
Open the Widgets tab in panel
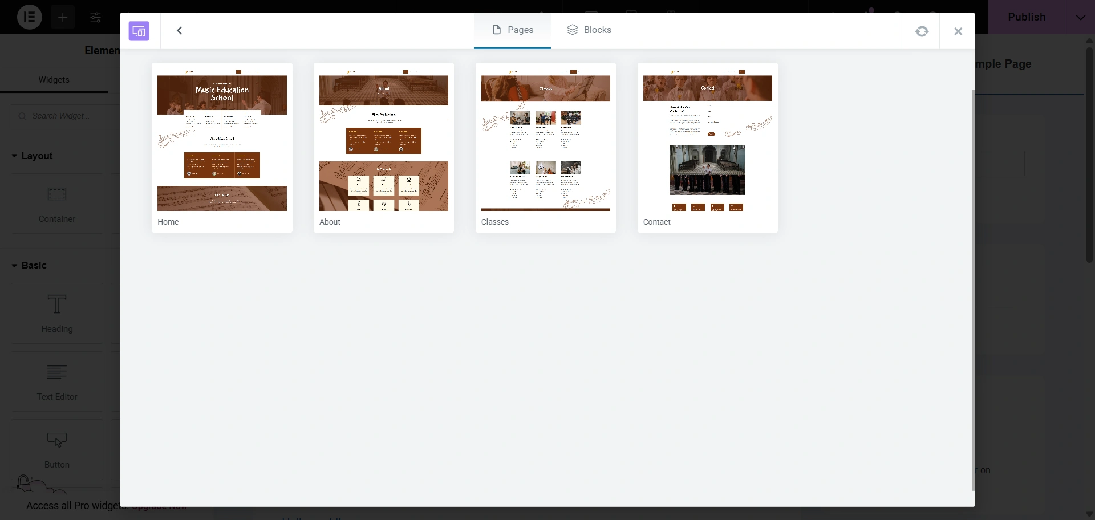(x=54, y=80)
